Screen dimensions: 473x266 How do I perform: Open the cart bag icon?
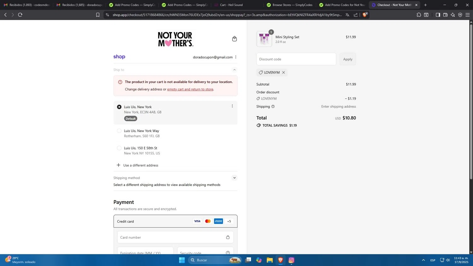pos(234,39)
